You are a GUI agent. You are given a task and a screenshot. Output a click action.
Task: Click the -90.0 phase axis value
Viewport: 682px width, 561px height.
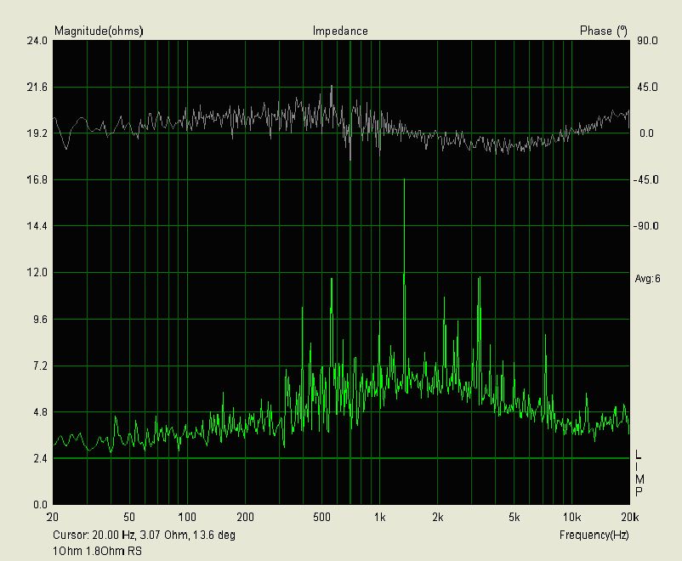[646, 226]
